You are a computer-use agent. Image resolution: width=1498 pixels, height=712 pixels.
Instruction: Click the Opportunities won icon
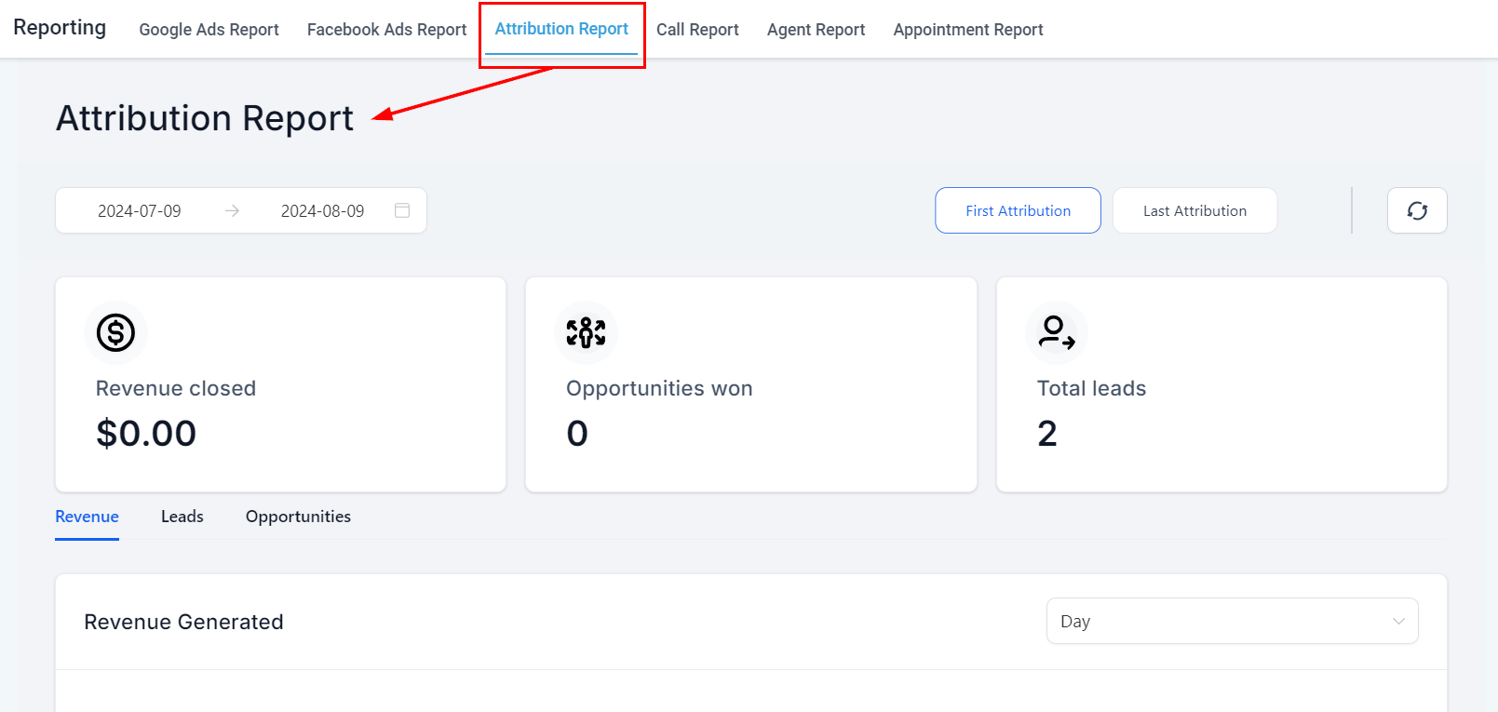(586, 332)
